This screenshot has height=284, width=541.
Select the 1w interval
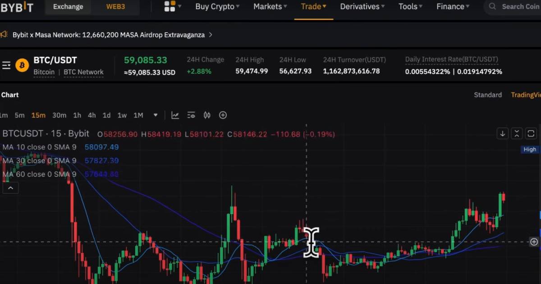[x=122, y=115]
